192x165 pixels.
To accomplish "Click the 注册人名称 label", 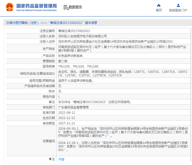I will 47,36.
